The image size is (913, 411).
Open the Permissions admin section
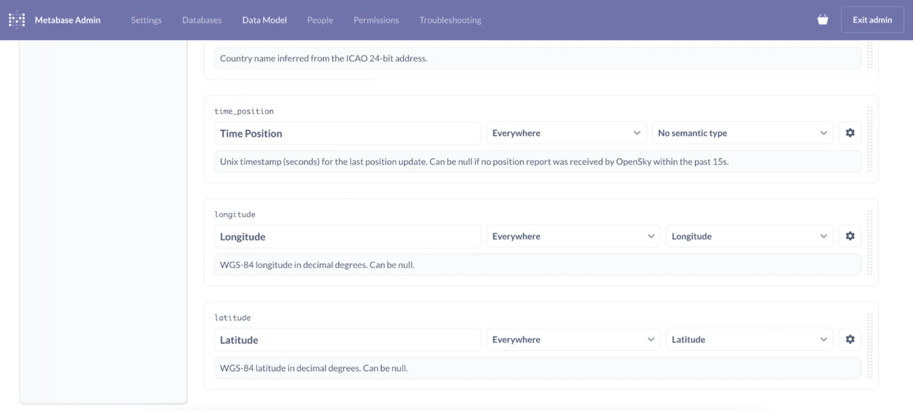tap(376, 20)
